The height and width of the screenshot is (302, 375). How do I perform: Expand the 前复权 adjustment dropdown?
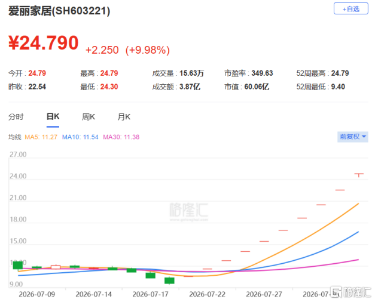pos(353,137)
